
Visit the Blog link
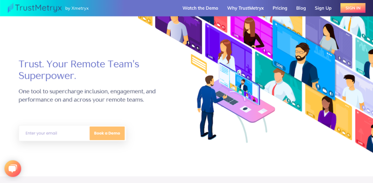301,8
